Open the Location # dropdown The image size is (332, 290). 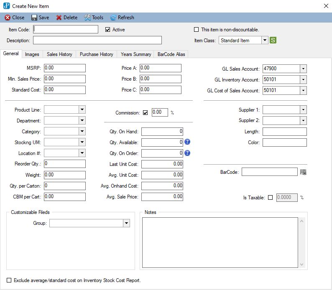tap(82, 153)
